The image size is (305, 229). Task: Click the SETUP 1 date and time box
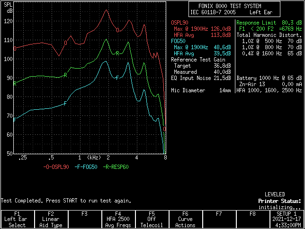tap(286, 219)
